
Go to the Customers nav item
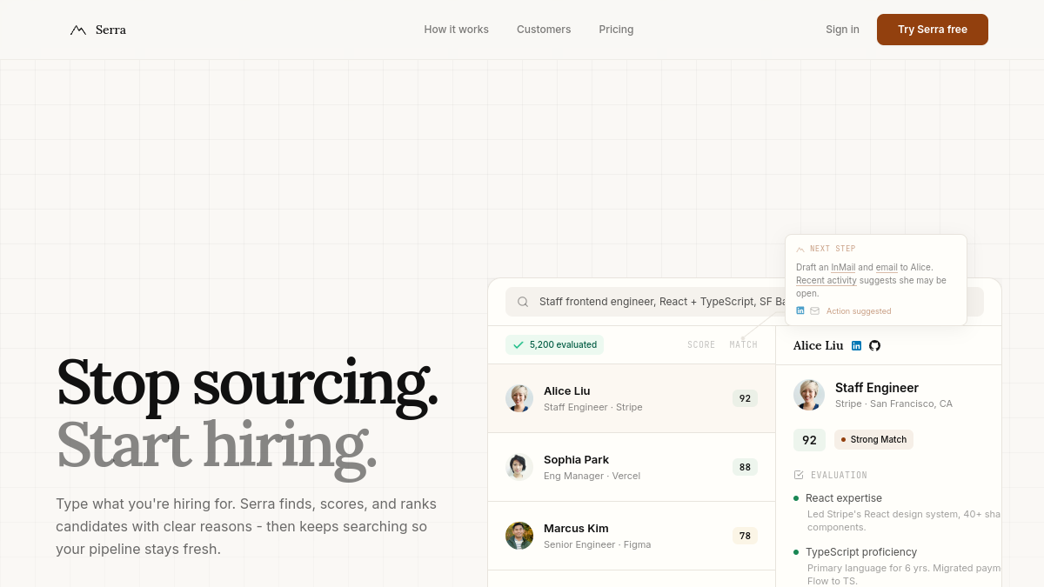[544, 30]
